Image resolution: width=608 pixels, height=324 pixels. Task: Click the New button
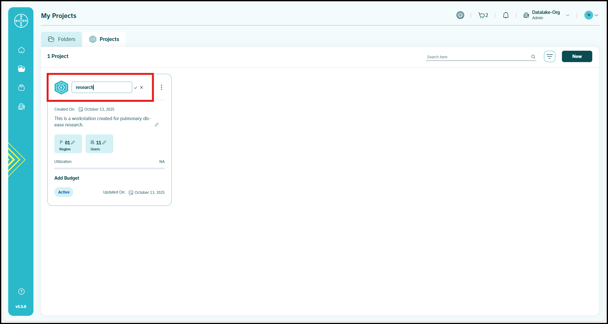click(577, 56)
